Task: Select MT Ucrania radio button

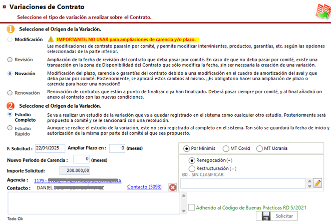Action: pyautogui.click(x=259, y=149)
